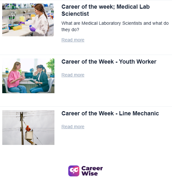Open the Medical Lab Scientist article headline
Viewport: 172px width, 187px height.
pos(105,10)
